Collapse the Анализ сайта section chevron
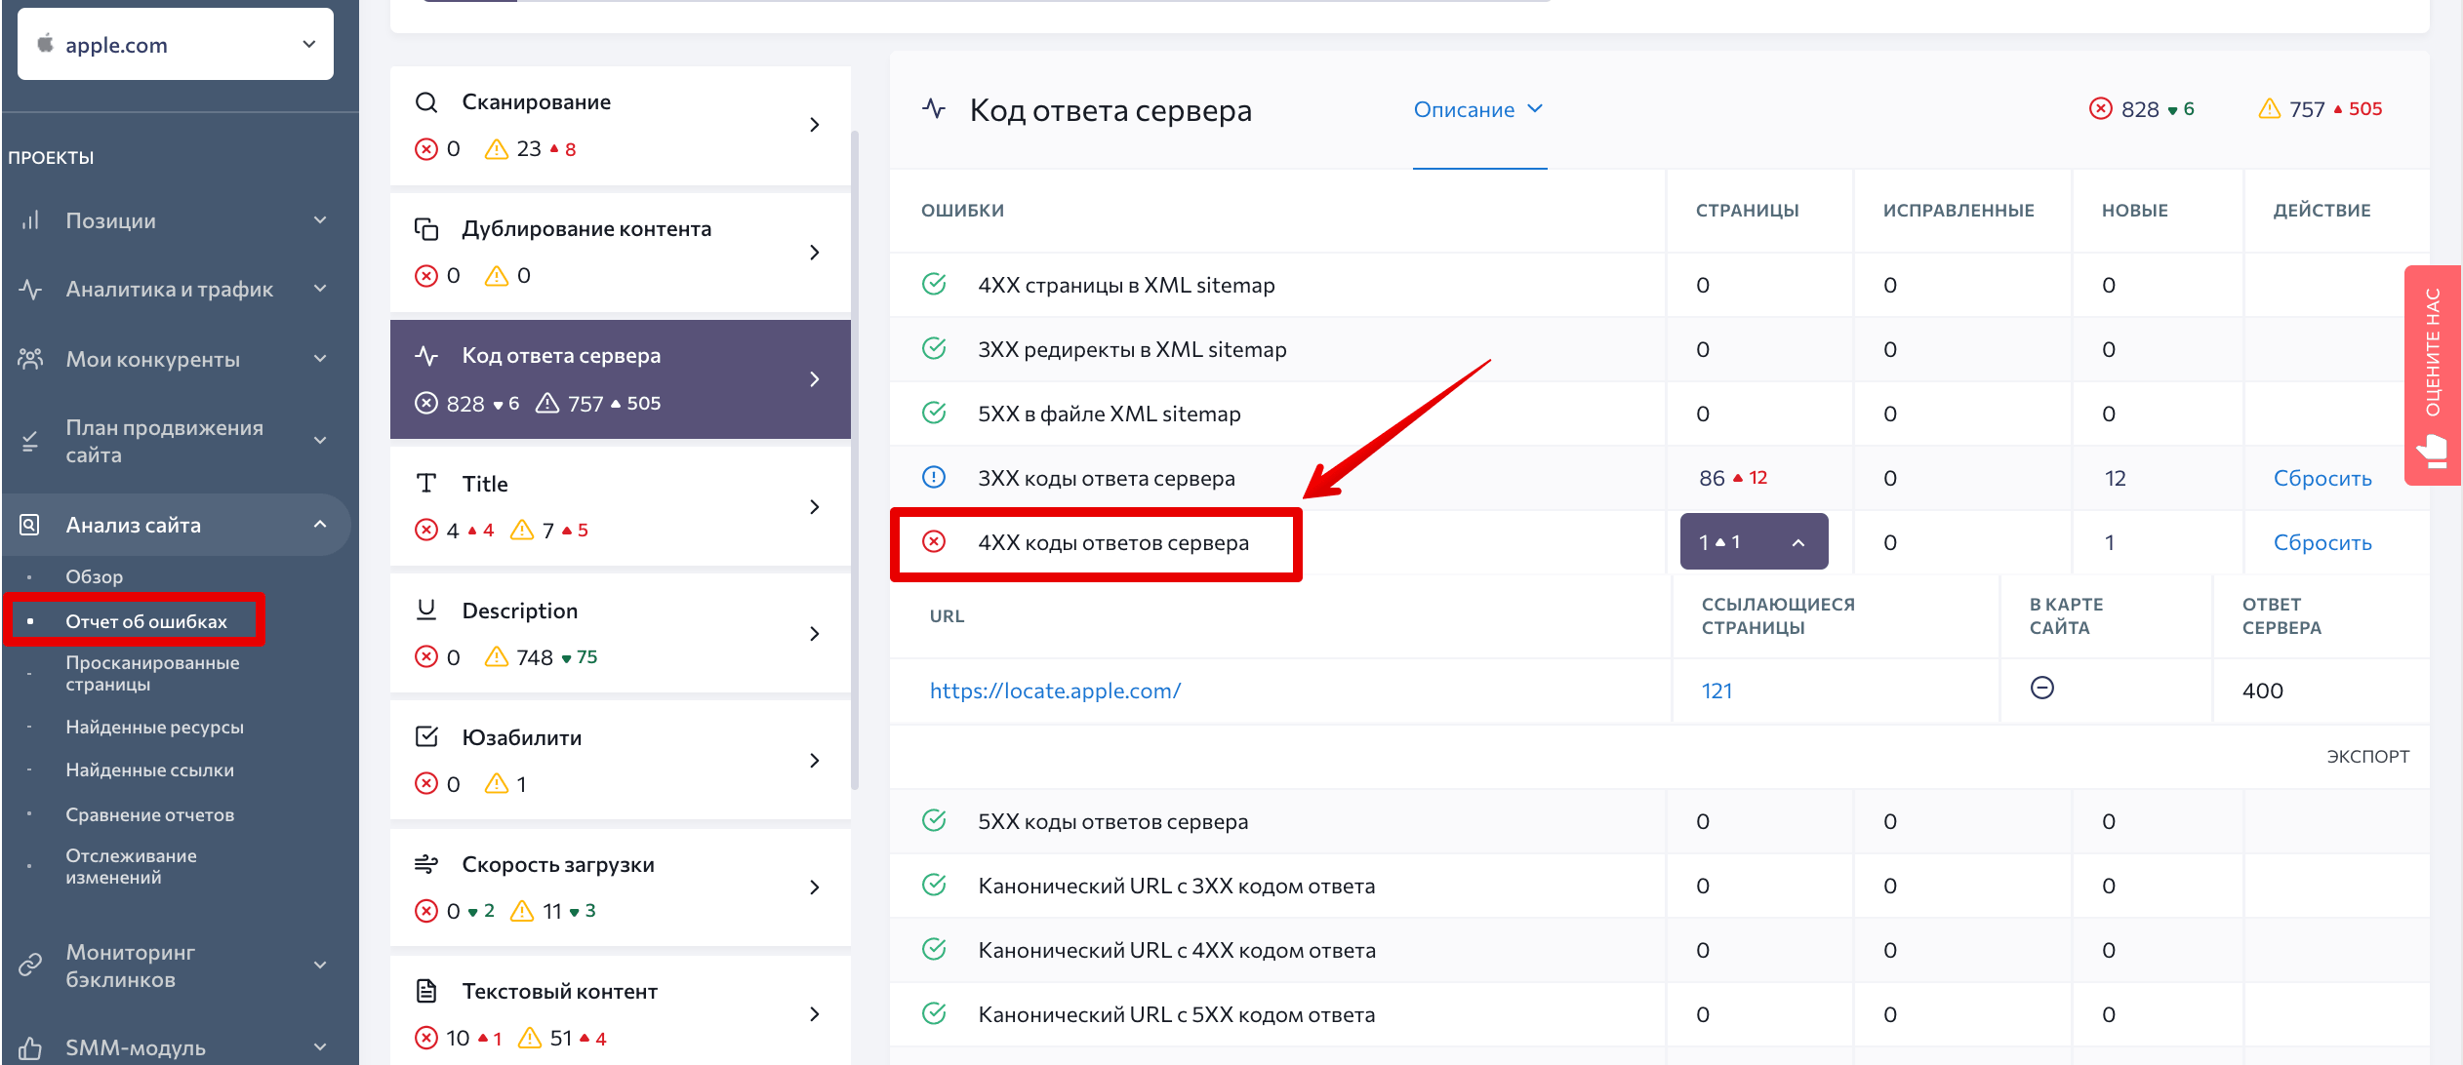 click(320, 525)
